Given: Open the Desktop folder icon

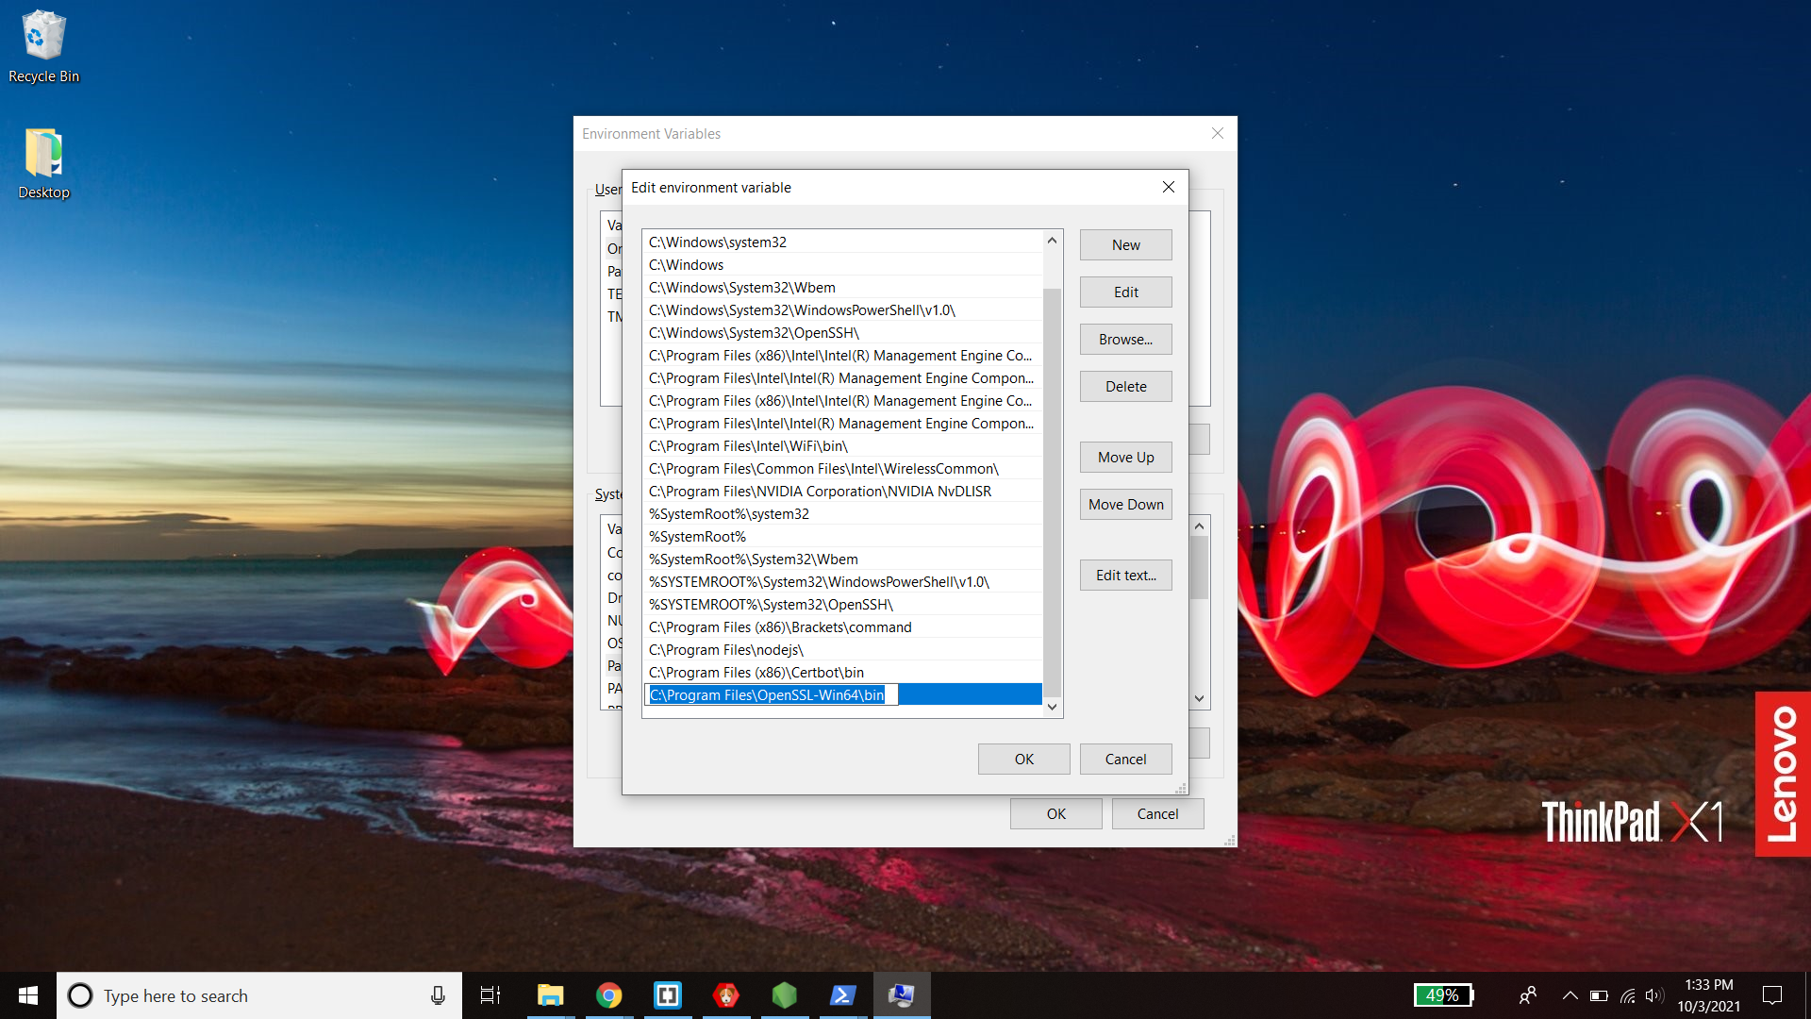Looking at the screenshot, I should 43,162.
